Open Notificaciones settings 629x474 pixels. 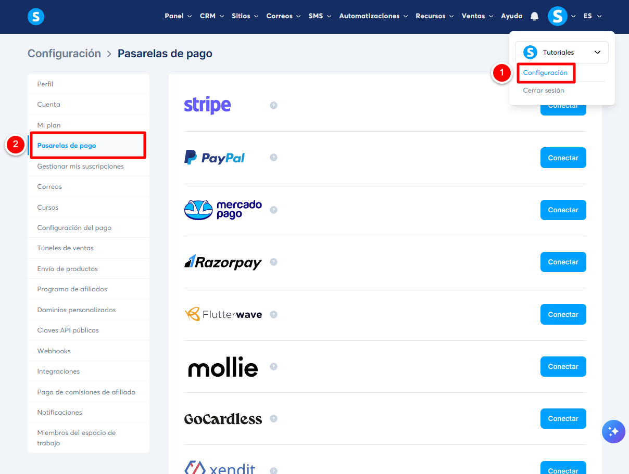coord(89,413)
